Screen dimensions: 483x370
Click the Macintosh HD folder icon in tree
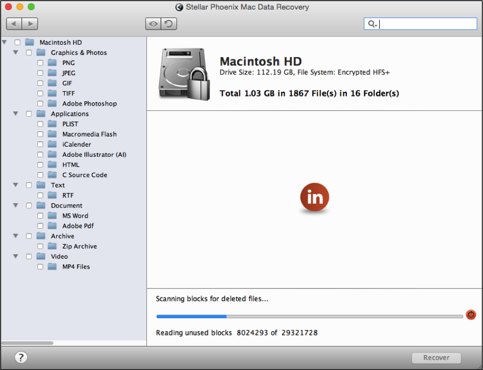click(x=29, y=42)
